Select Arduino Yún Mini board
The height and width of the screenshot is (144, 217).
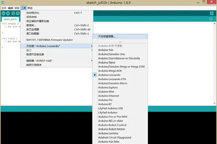pyautogui.click(x=120, y=142)
